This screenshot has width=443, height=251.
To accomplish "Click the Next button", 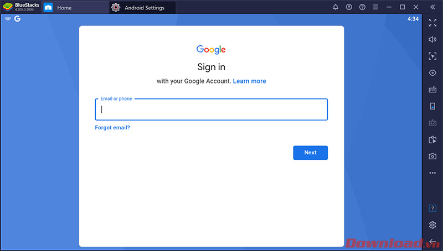I will click(310, 153).
